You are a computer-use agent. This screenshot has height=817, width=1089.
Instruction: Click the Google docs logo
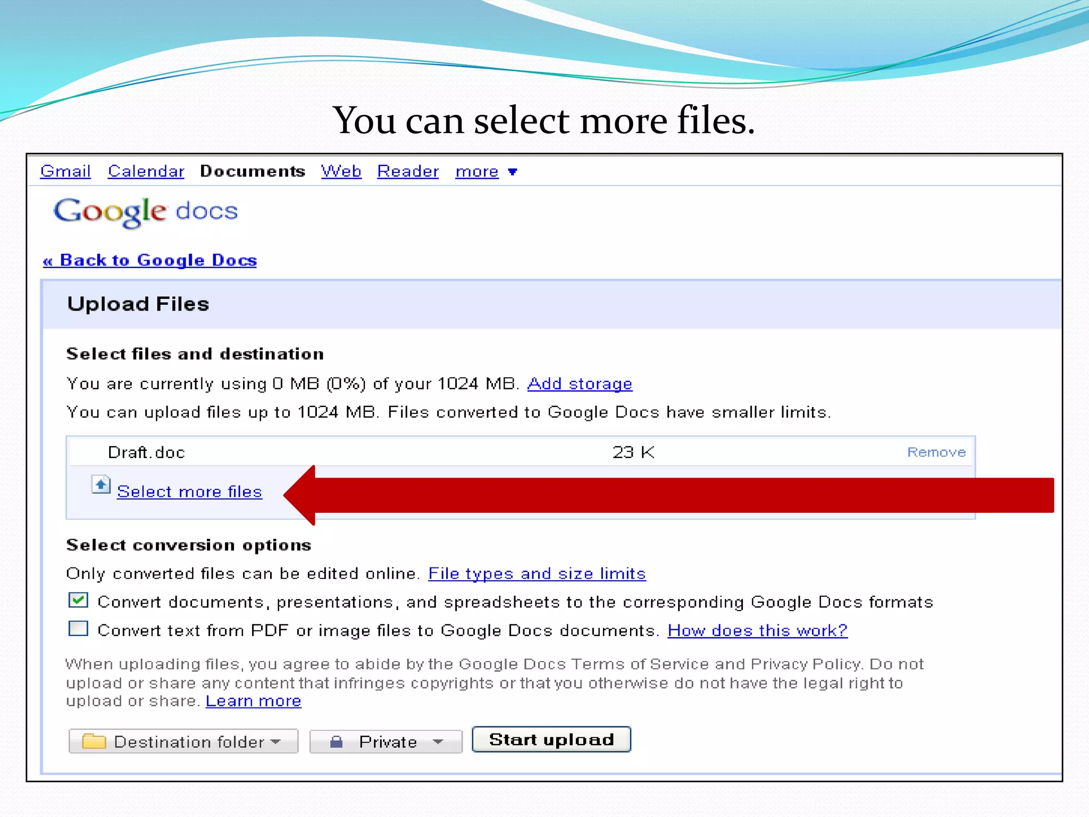pos(146,212)
